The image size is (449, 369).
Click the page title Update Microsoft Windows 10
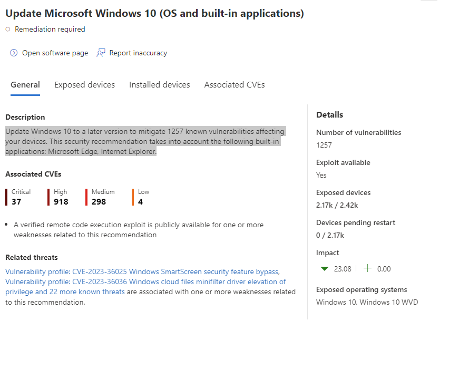click(154, 14)
